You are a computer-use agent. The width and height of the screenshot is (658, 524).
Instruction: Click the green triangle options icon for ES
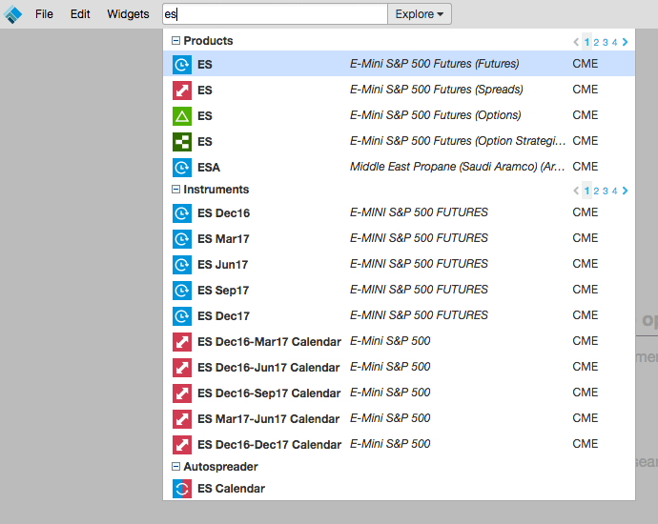[x=182, y=116]
